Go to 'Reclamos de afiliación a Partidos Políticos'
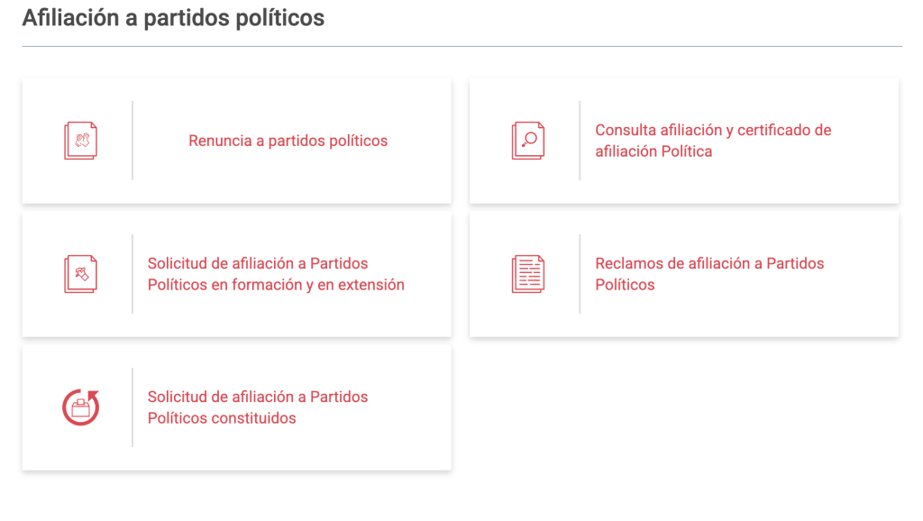 point(709,274)
